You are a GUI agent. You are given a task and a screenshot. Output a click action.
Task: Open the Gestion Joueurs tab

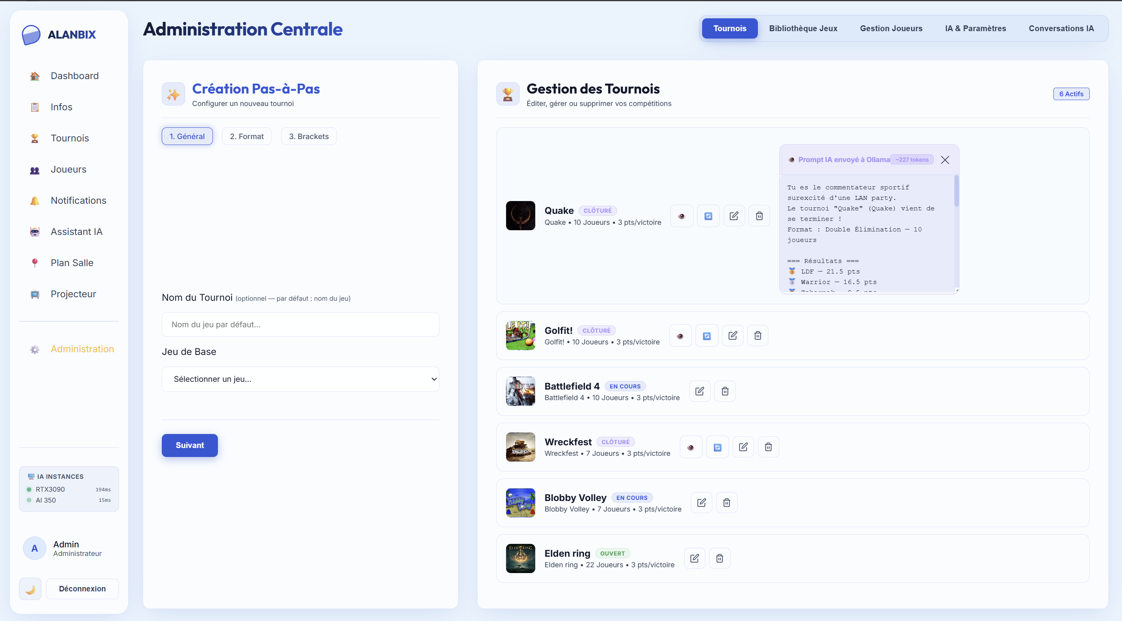click(x=891, y=28)
